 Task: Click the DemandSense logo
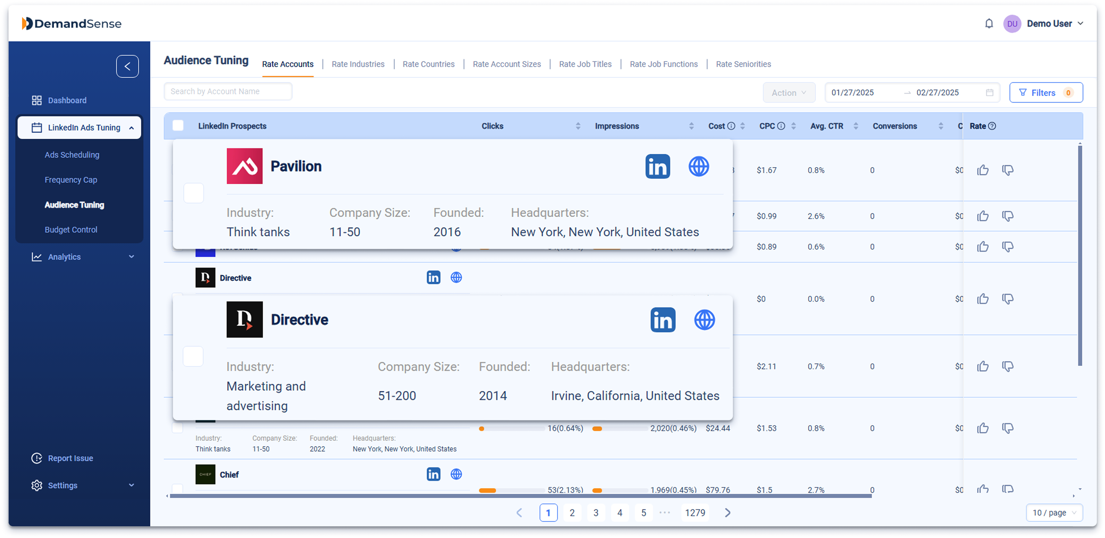[x=72, y=23]
